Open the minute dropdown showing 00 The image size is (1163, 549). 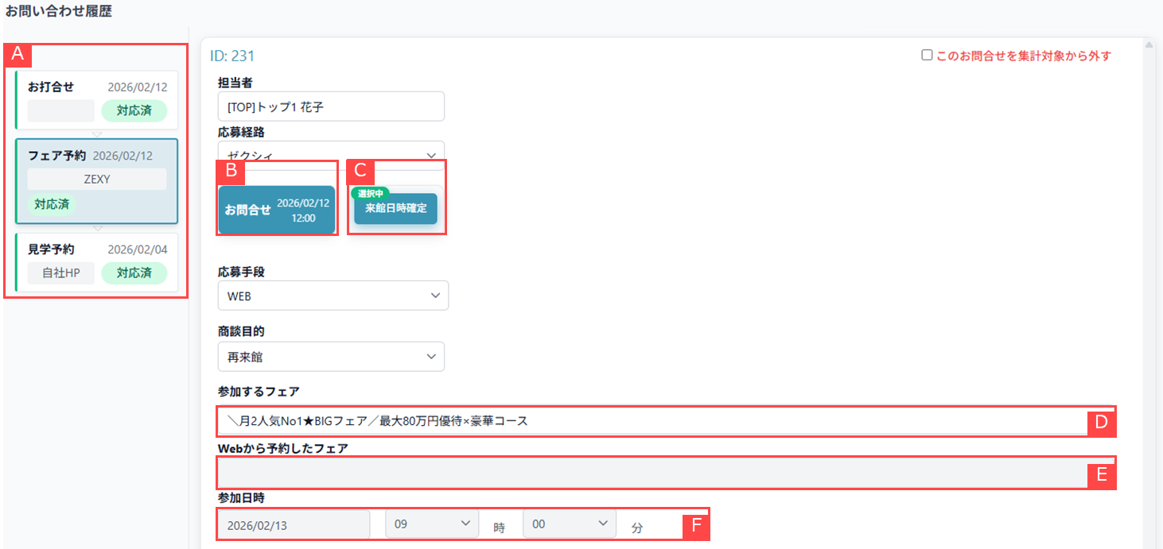pos(569,524)
